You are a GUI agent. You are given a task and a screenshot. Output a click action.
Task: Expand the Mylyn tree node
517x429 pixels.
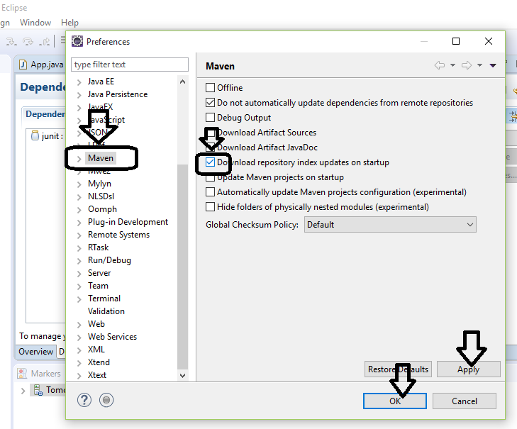tap(79, 184)
